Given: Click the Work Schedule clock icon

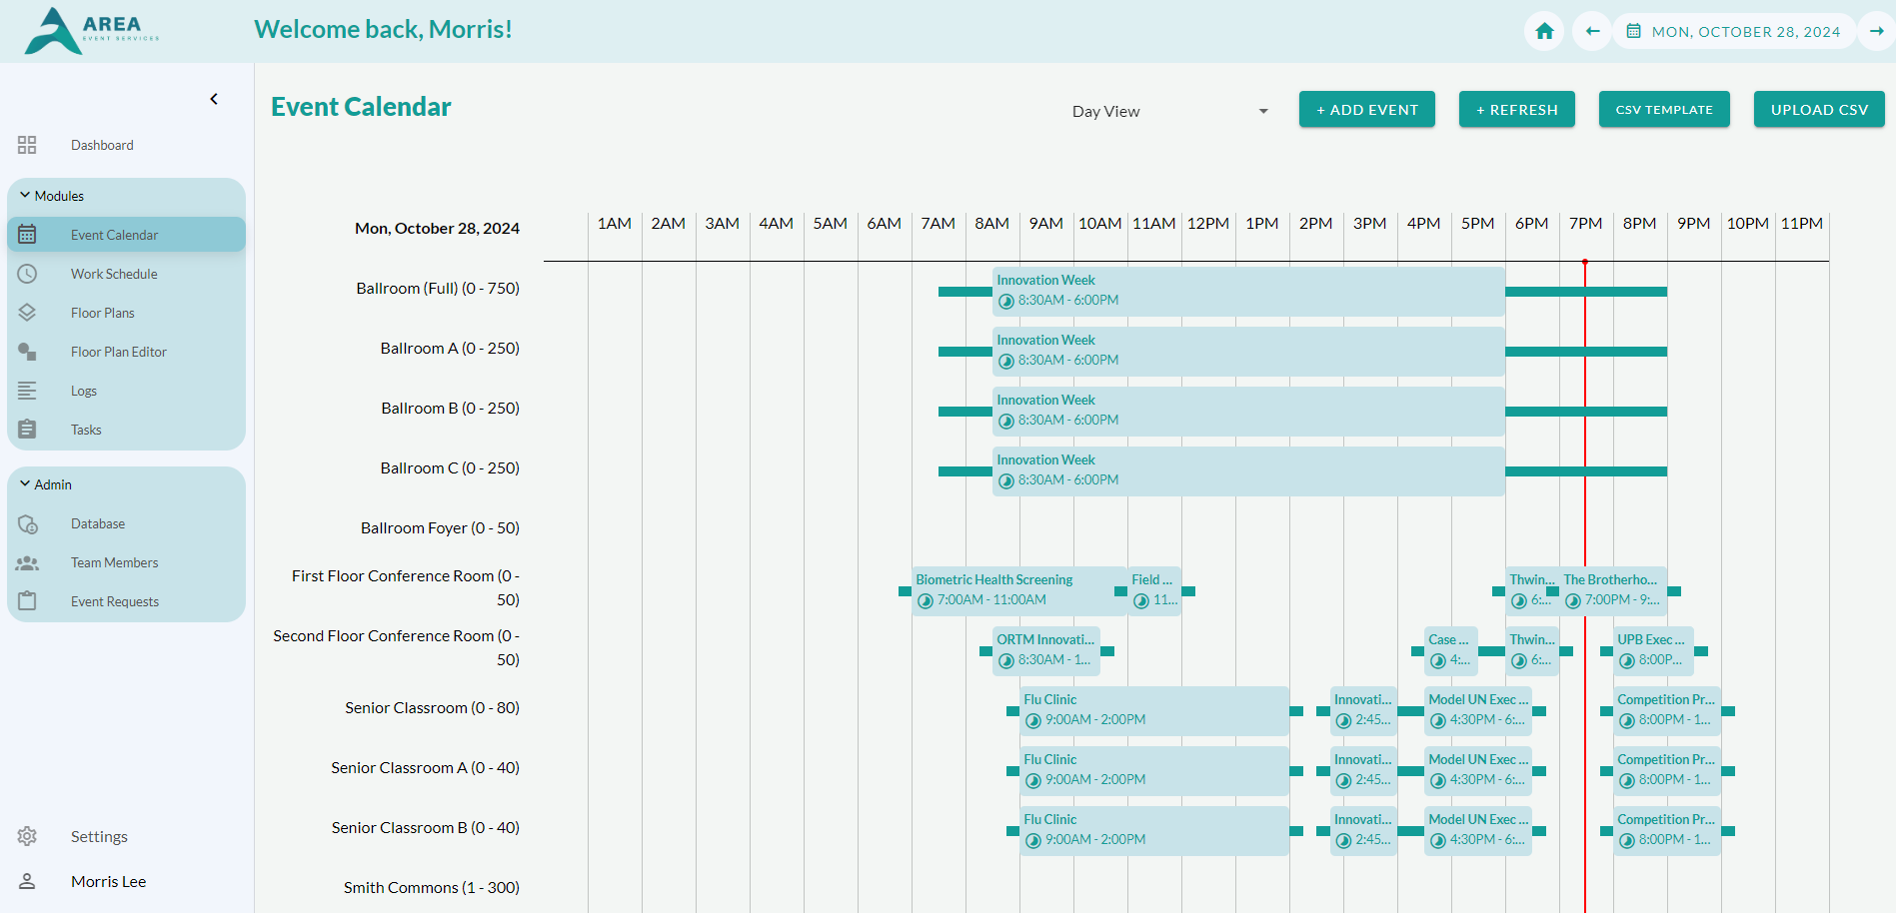Looking at the screenshot, I should 27,274.
